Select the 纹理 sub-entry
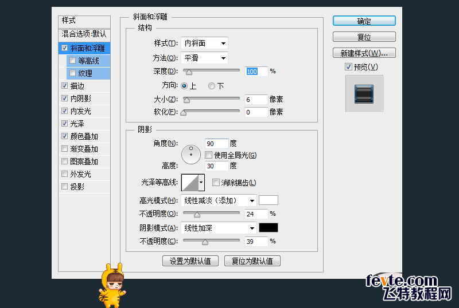The image size is (459, 308). point(88,73)
